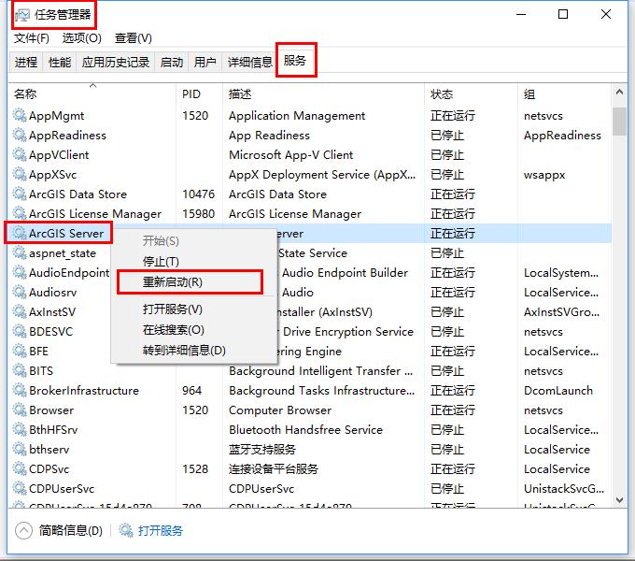
Task: Sort services by the 描述 column header
Action: [x=323, y=94]
